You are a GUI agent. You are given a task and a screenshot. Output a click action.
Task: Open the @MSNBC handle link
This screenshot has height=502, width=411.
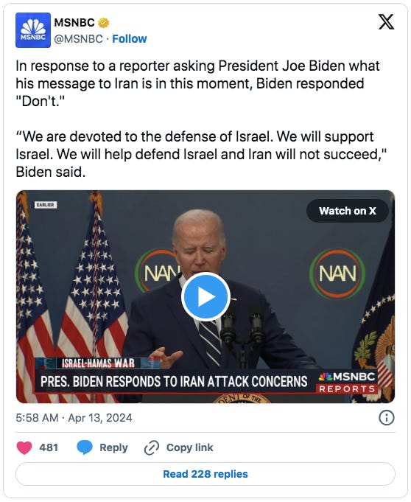pos(78,39)
